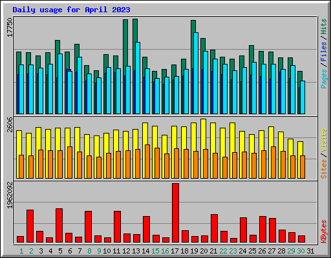The width and height of the screenshot is (331, 258).
Task: Click the 'Daily usage for April 2023' title
Action: [71, 10]
